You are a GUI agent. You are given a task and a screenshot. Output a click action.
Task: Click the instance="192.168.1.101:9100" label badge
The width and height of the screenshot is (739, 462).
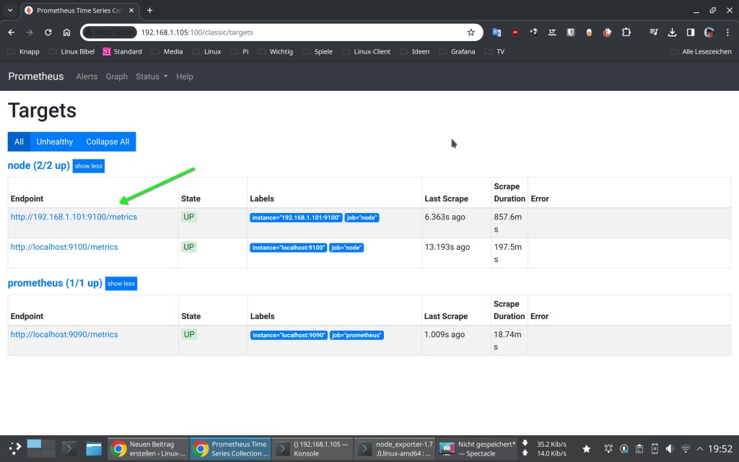pos(296,217)
